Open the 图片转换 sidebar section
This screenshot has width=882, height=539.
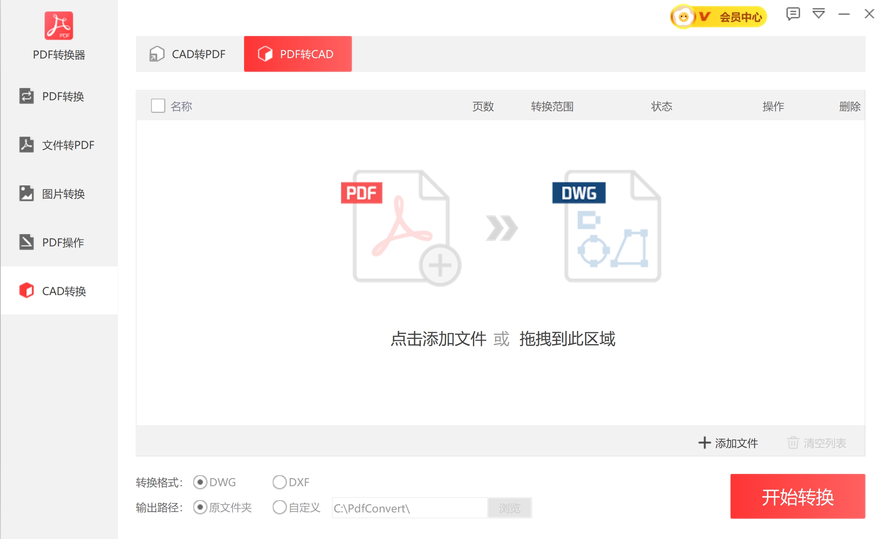pyautogui.click(x=59, y=194)
